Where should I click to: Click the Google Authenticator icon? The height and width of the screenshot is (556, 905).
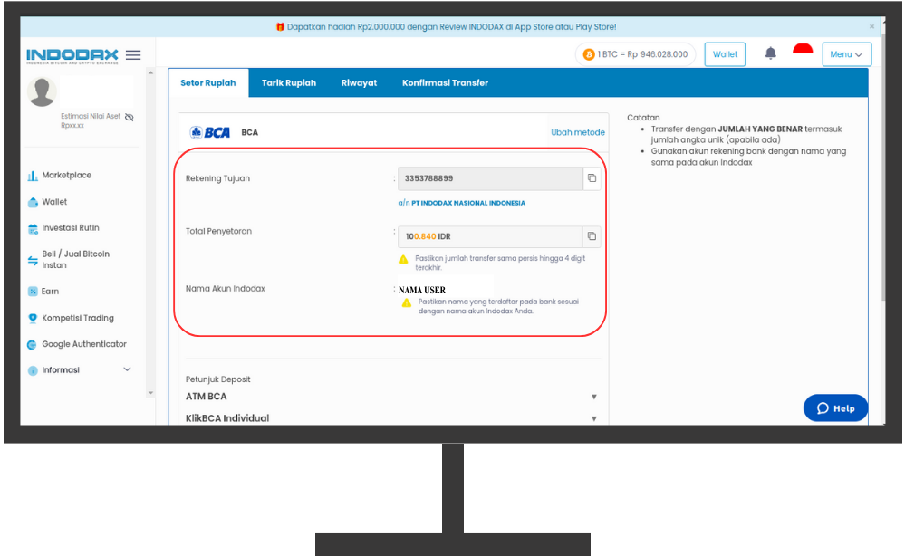coord(33,345)
